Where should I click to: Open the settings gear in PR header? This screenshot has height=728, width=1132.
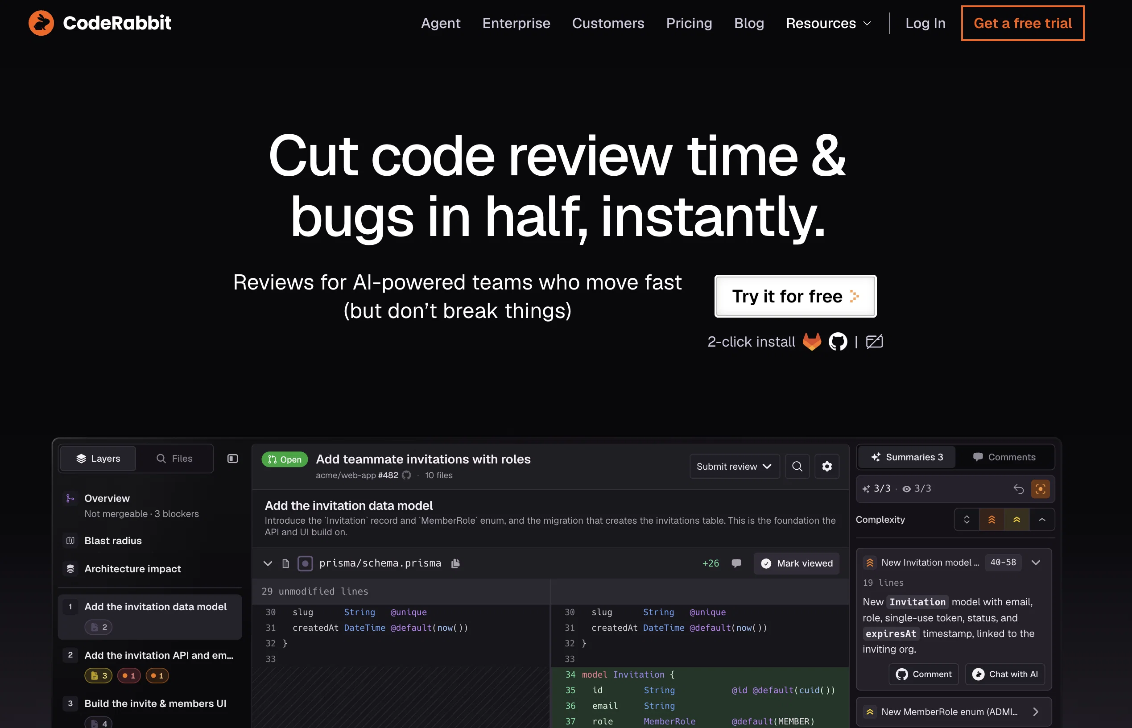[827, 467]
